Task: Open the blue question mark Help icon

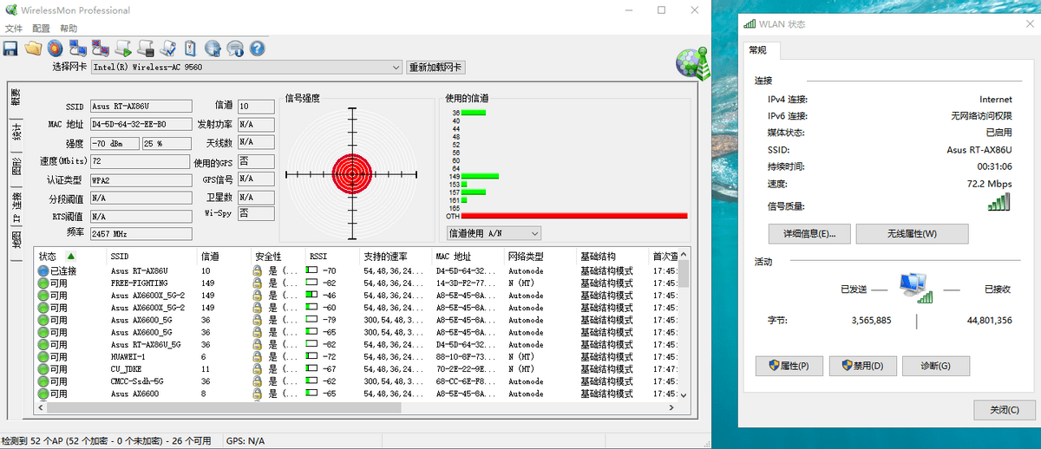Action: tap(257, 48)
